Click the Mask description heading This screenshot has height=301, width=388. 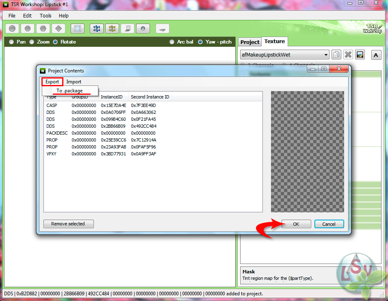(x=248, y=272)
